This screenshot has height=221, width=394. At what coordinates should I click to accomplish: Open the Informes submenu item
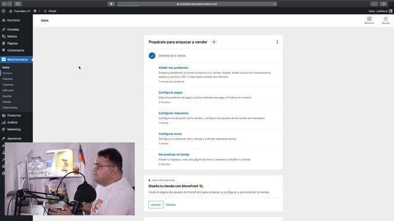tap(8, 90)
